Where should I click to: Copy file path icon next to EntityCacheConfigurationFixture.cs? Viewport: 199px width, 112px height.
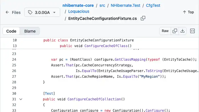coord(143,18)
